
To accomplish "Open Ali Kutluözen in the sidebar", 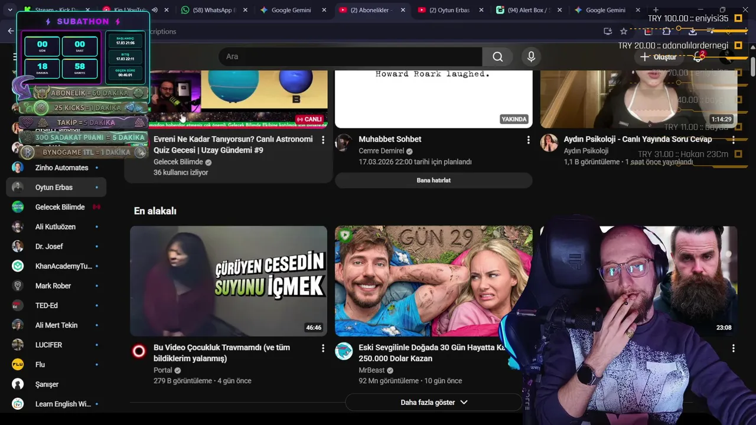I will pos(56,227).
